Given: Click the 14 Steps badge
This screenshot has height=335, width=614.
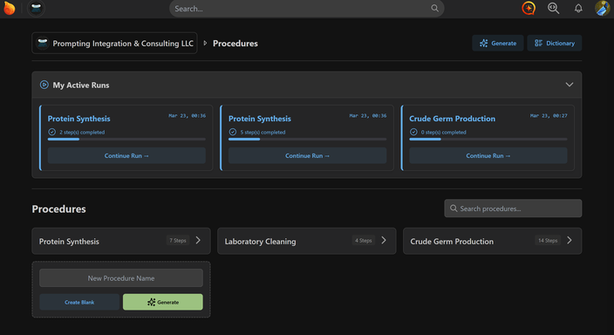Looking at the screenshot, I should 548,240.
